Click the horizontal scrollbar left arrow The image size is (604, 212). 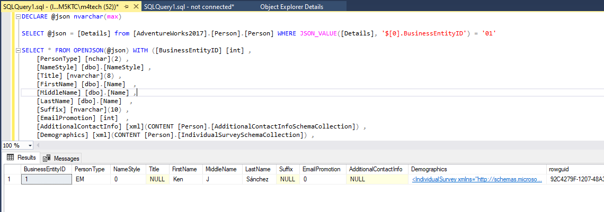click(x=39, y=145)
